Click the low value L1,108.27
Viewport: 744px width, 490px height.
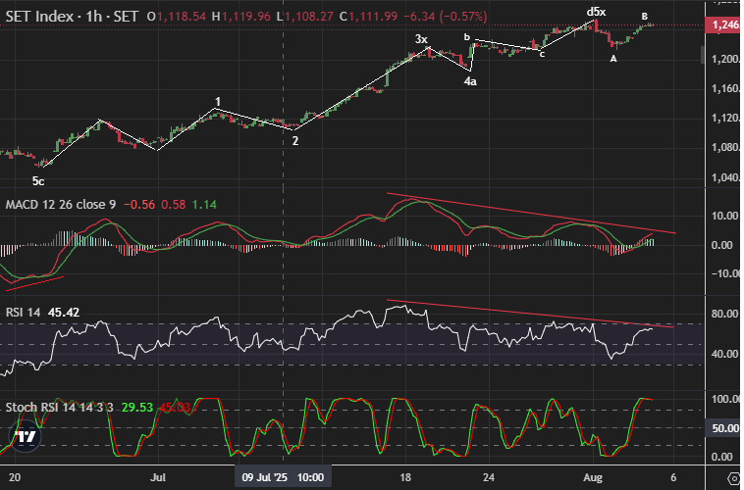click(x=304, y=17)
